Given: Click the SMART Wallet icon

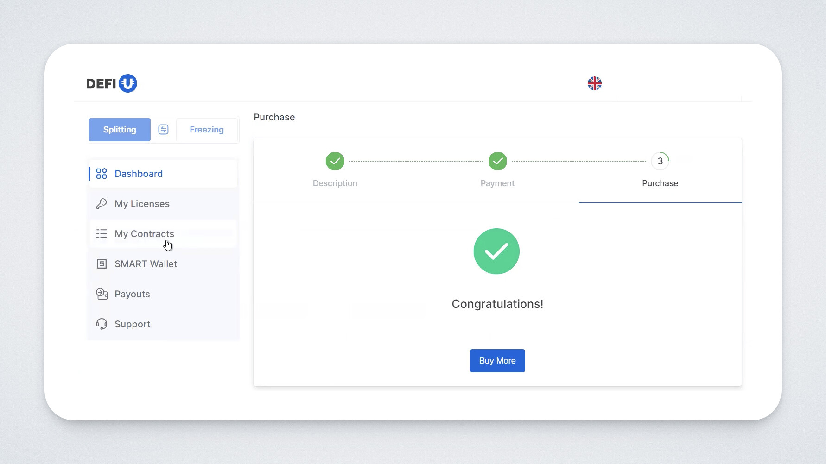Looking at the screenshot, I should click(x=102, y=264).
